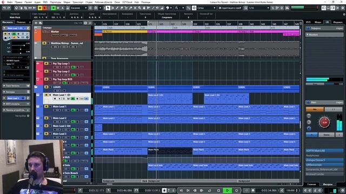Click the Redo arrow in the toolbar
The width and height of the screenshot is (346, 194).
pyautogui.click(x=9, y=8)
